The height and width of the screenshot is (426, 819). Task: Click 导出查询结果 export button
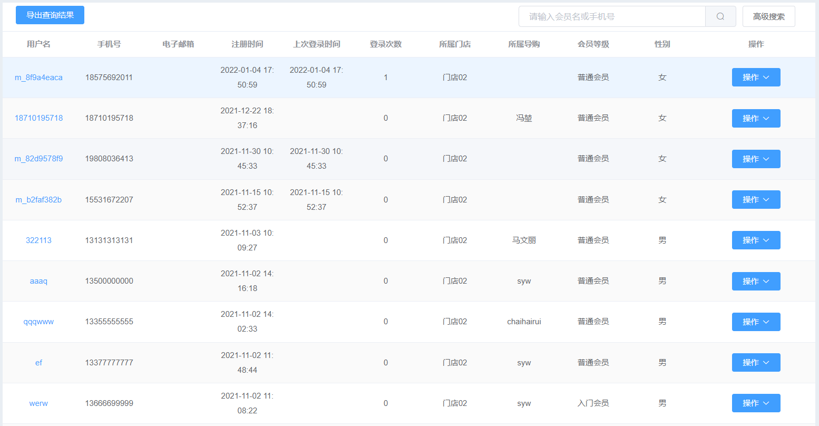click(x=50, y=15)
